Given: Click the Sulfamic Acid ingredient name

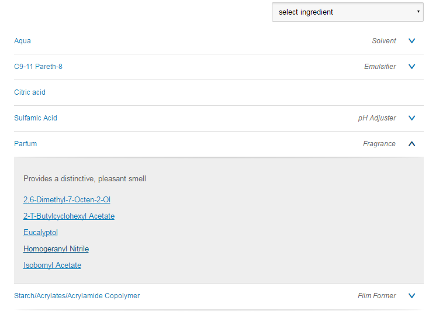Looking at the screenshot, I should [36, 118].
